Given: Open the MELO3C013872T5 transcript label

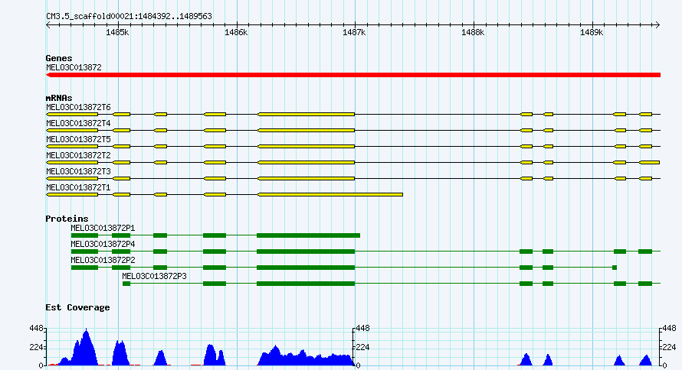Looking at the screenshot, I should click(x=78, y=139).
